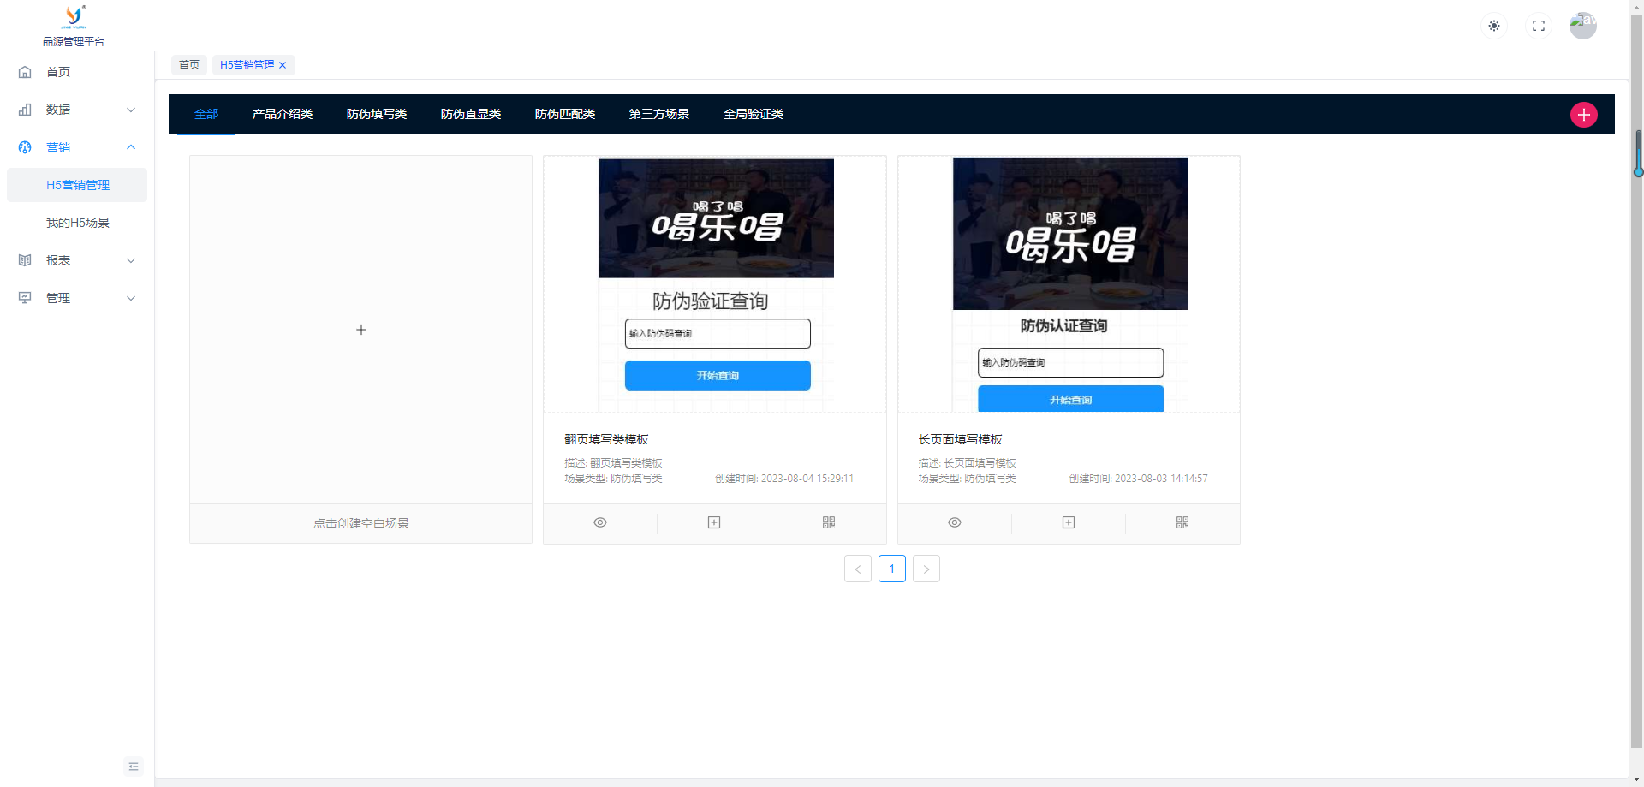
Task: Click the bar chart icon next to 数据
Action: (25, 110)
